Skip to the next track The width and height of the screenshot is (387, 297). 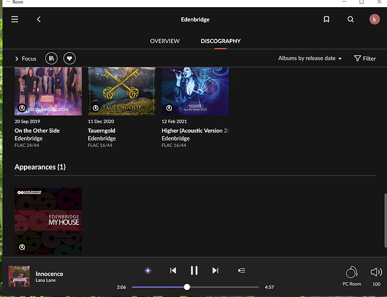click(215, 270)
